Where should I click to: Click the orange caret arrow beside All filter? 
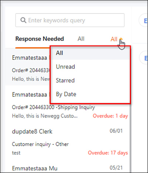[x=121, y=39]
